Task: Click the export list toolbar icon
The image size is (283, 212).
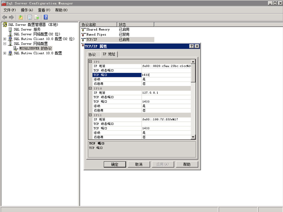Action: pos(36,17)
